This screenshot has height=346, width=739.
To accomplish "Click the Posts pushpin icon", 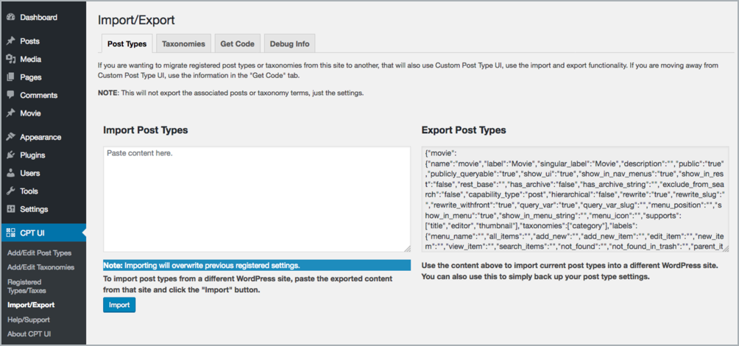I will pos(10,41).
